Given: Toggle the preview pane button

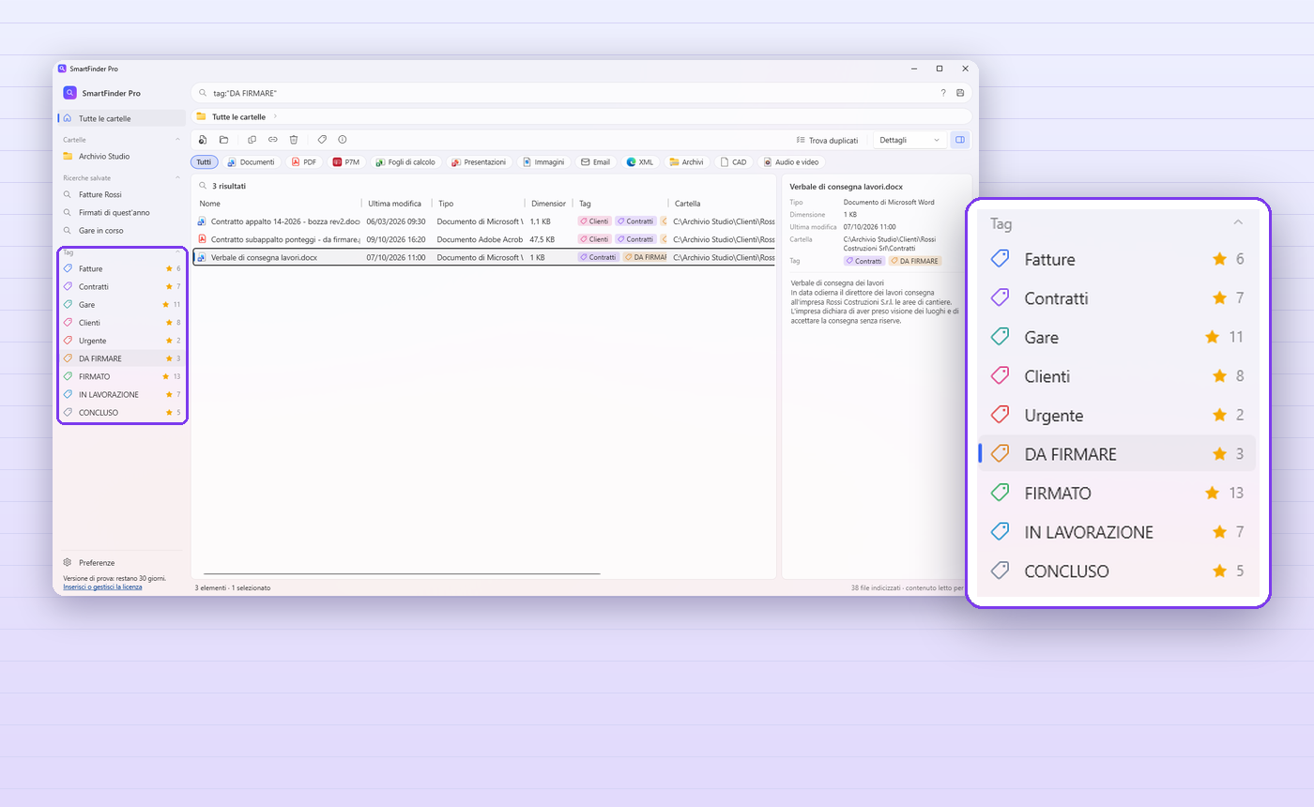Looking at the screenshot, I should pos(959,140).
